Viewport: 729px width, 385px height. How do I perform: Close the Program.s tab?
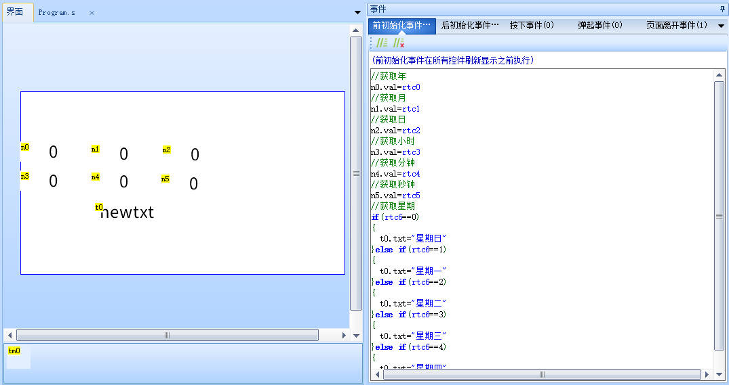[92, 13]
